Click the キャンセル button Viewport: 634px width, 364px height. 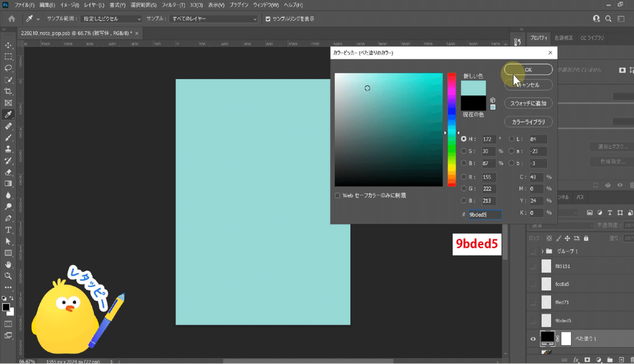point(528,85)
